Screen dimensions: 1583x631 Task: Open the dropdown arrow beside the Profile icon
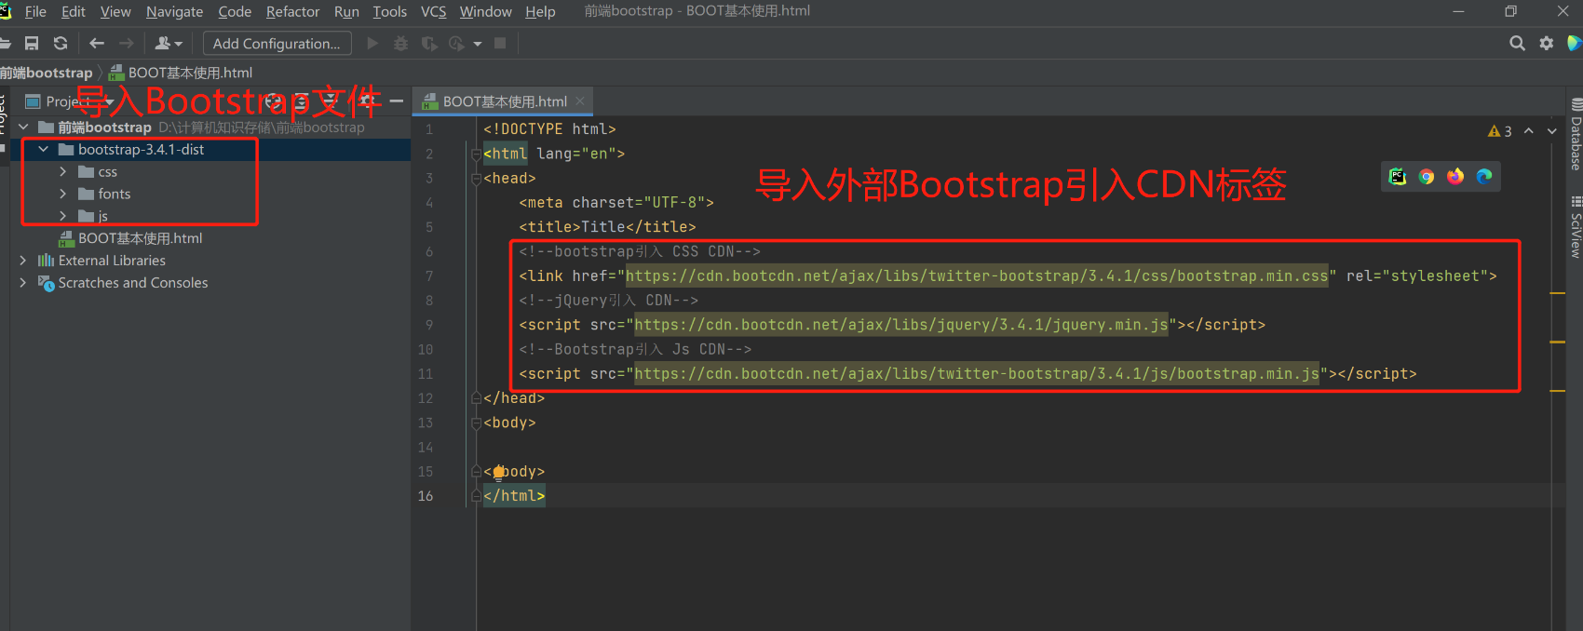478,44
